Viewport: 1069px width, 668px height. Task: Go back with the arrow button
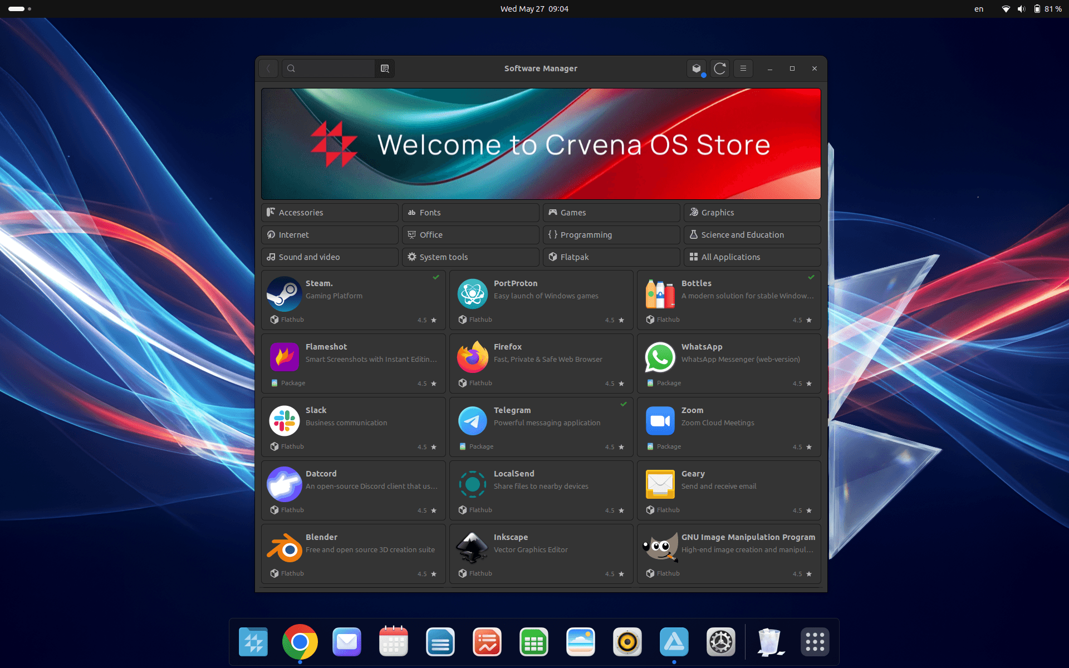268,68
